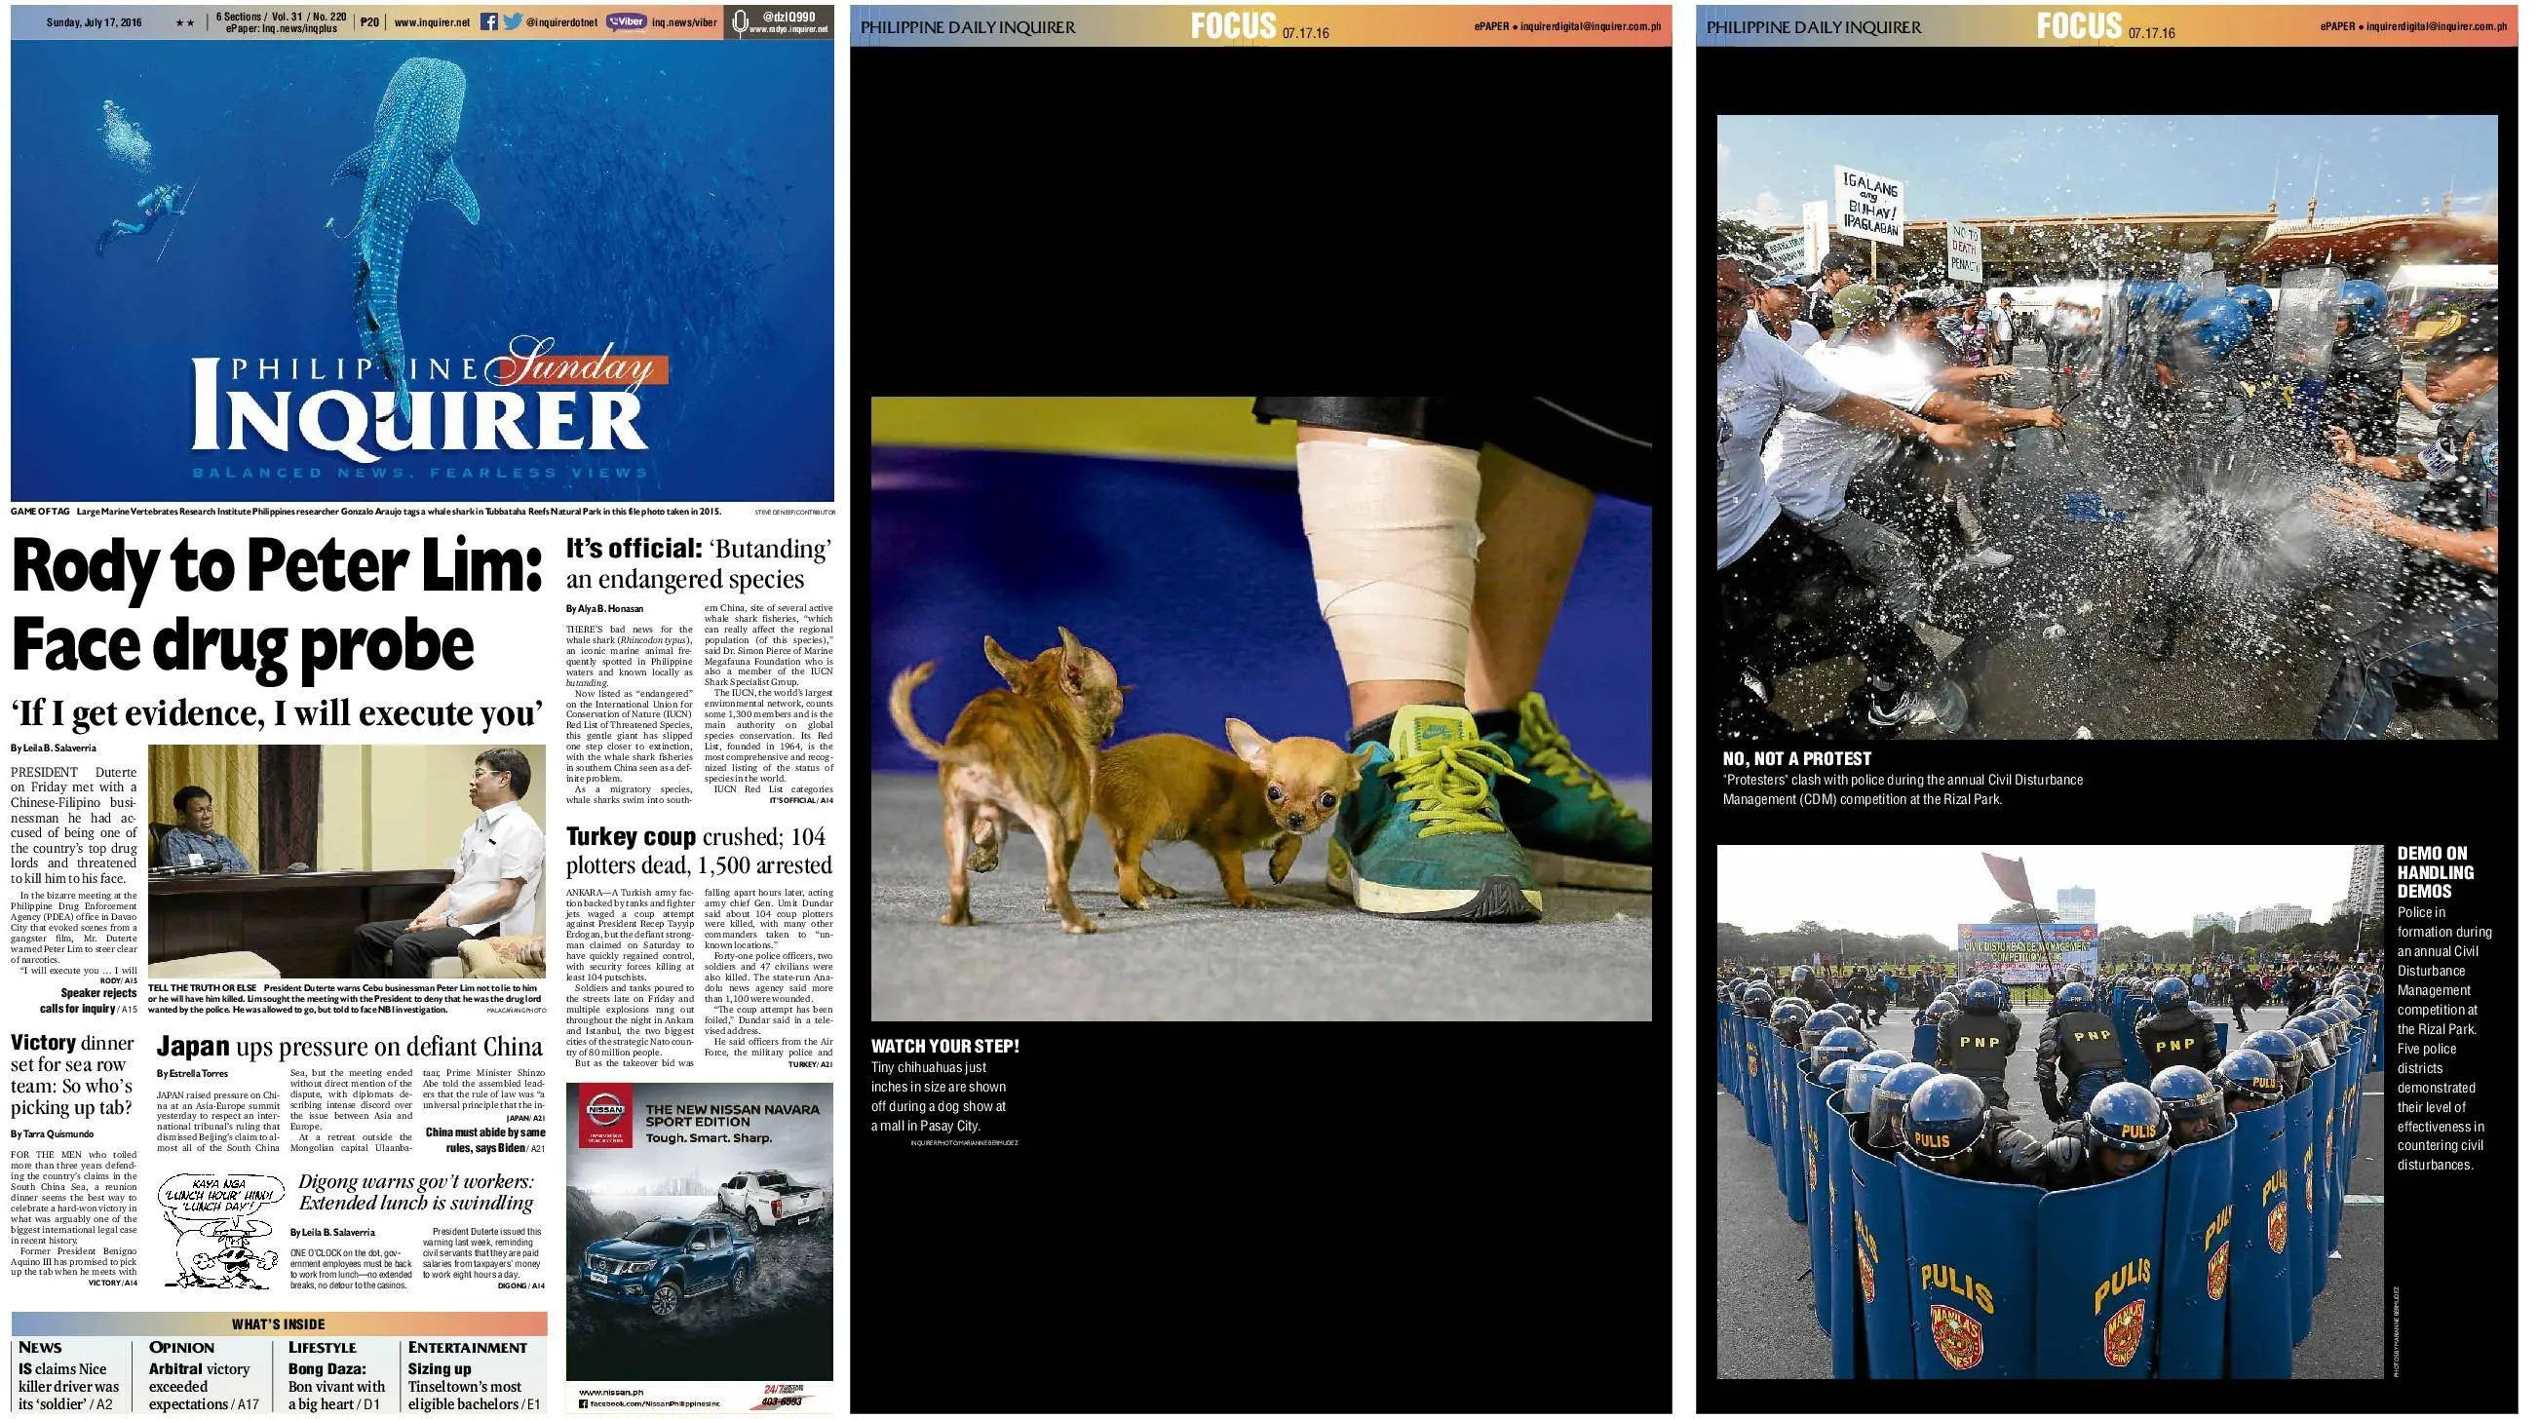
Task: Open the inq.news/viber link
Action: coord(685,21)
